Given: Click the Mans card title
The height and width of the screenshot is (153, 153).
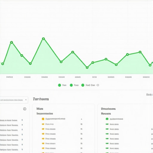Looking at the screenshot, I should point(40,109).
